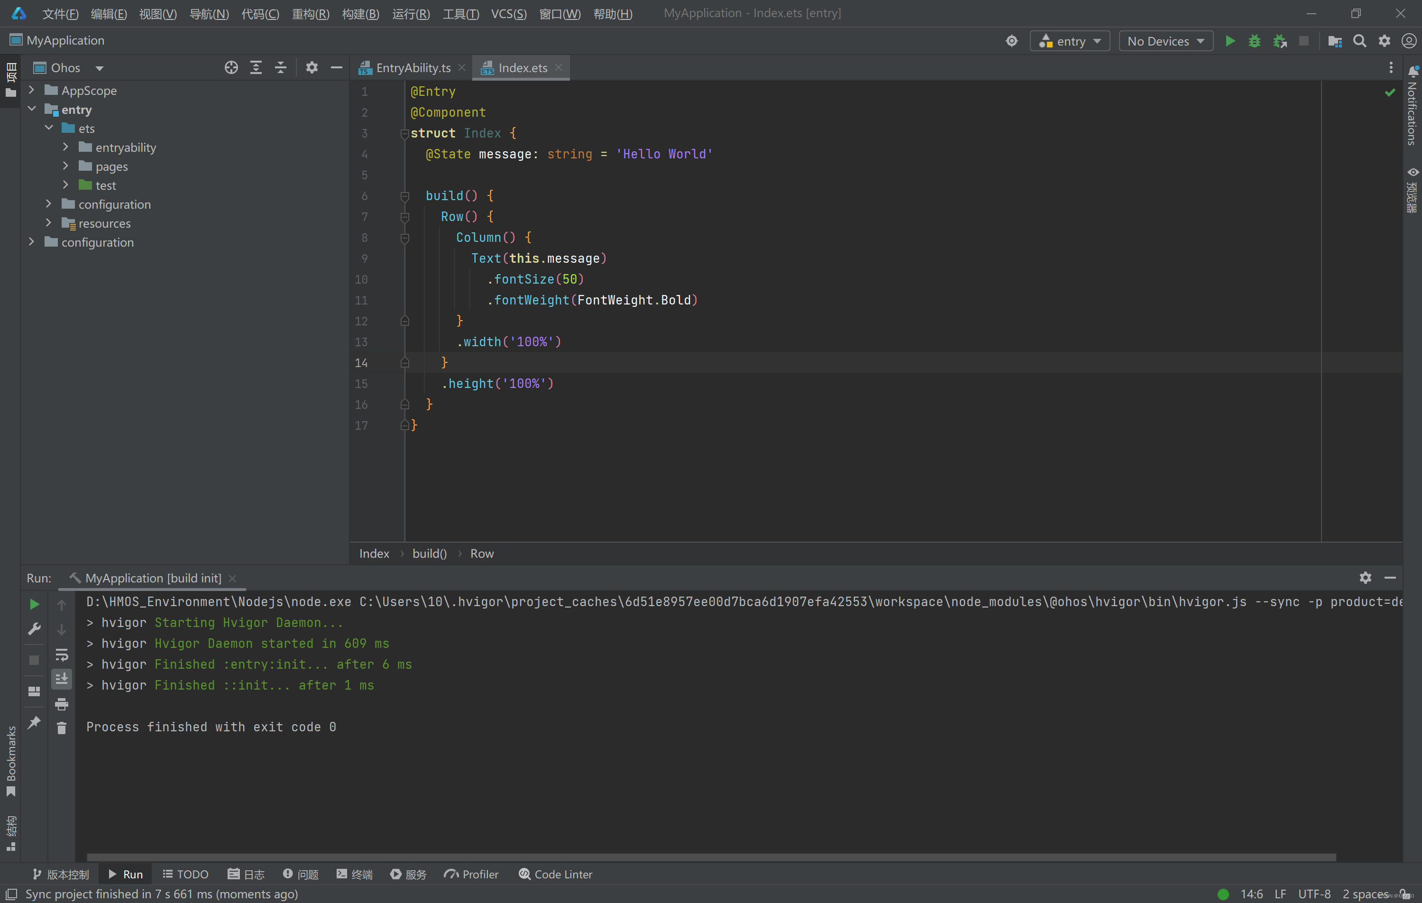1422x903 pixels.
Task: Click the trash clear-all icon in Run panel
Action: [x=62, y=728]
